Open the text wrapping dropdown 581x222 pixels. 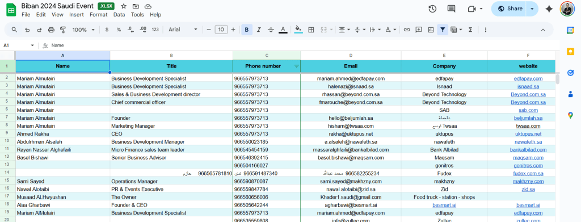[x=375, y=30]
